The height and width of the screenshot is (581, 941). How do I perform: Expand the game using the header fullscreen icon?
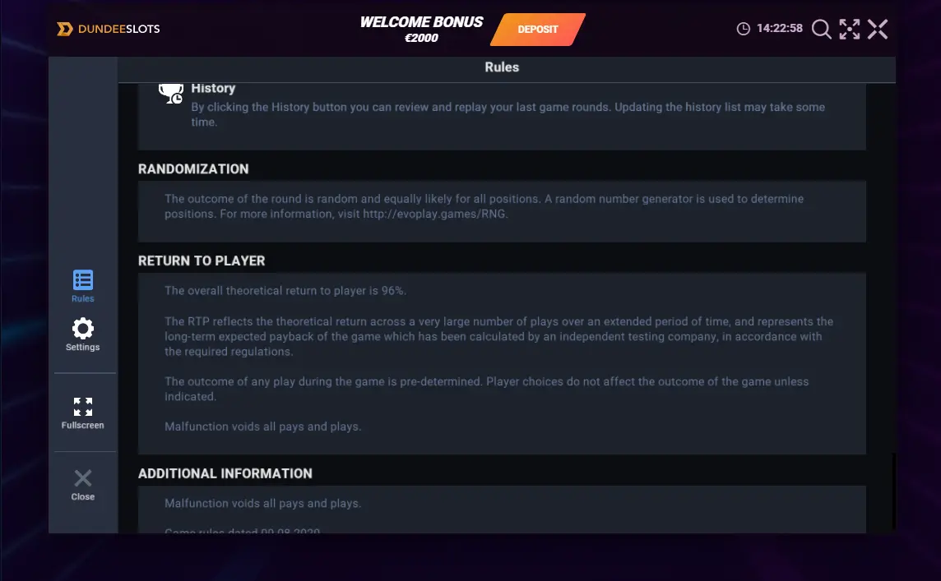[849, 29]
